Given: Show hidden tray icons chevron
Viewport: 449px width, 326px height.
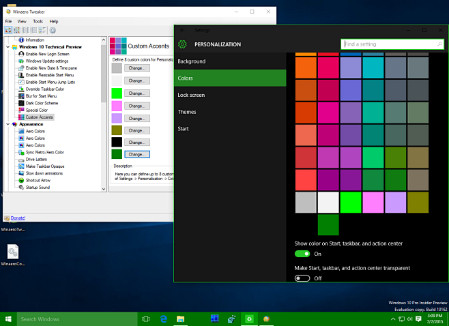Looking at the screenshot, I should pyautogui.click(x=393, y=319).
